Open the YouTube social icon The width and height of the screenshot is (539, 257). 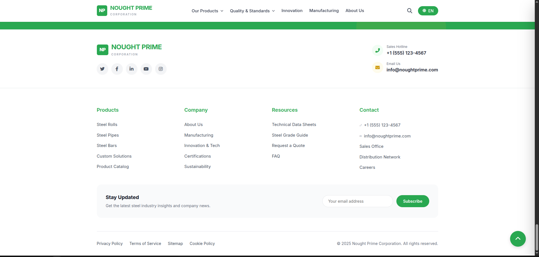click(146, 69)
